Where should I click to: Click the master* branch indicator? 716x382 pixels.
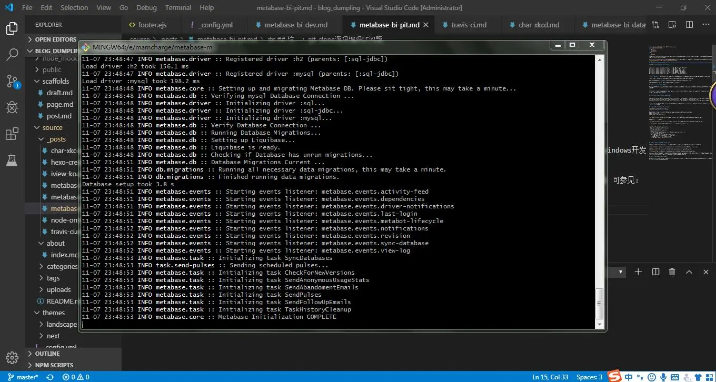coord(23,377)
